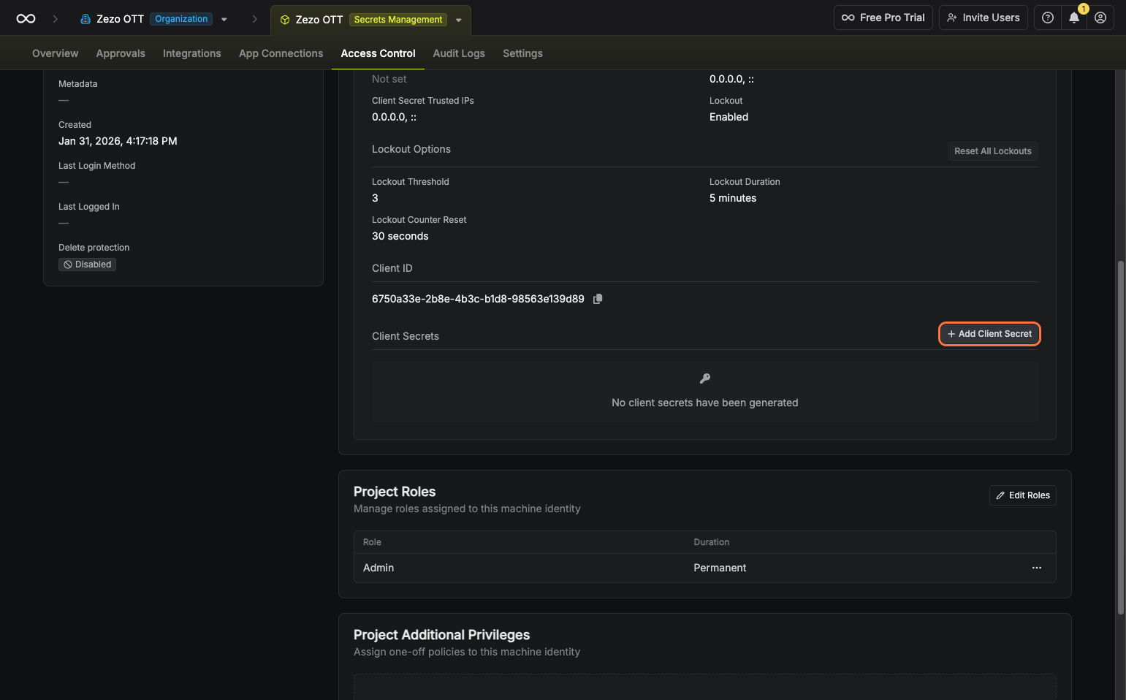The height and width of the screenshot is (700, 1126).
Task: Click Invite Users button
Action: (983, 18)
